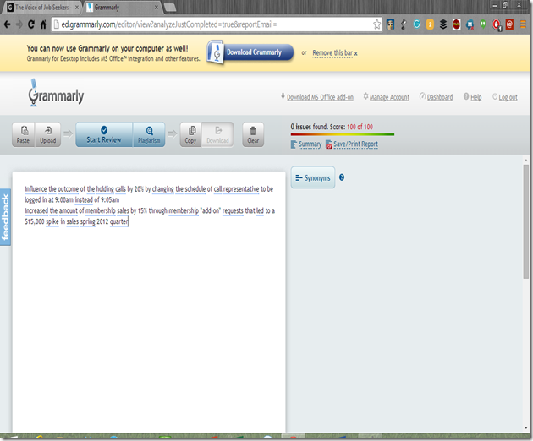
Task: Close the Grammarly browser tab
Action: pos(157,7)
